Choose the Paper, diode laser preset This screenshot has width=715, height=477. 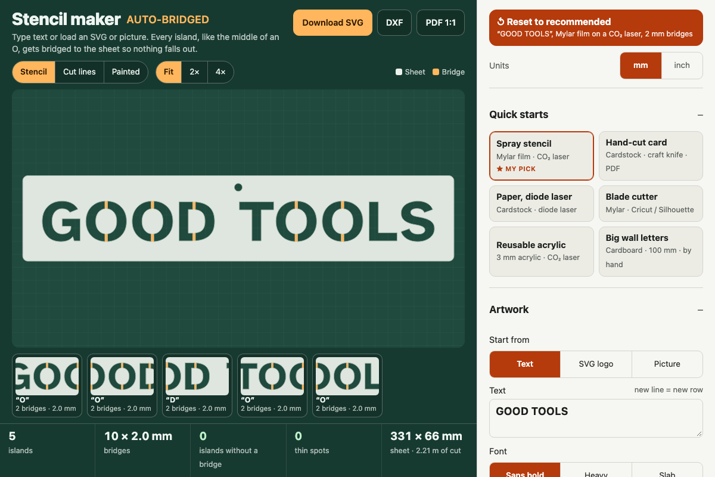pos(542,203)
